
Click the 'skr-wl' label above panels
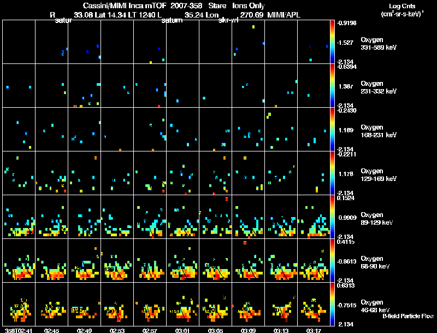[x=228, y=21]
